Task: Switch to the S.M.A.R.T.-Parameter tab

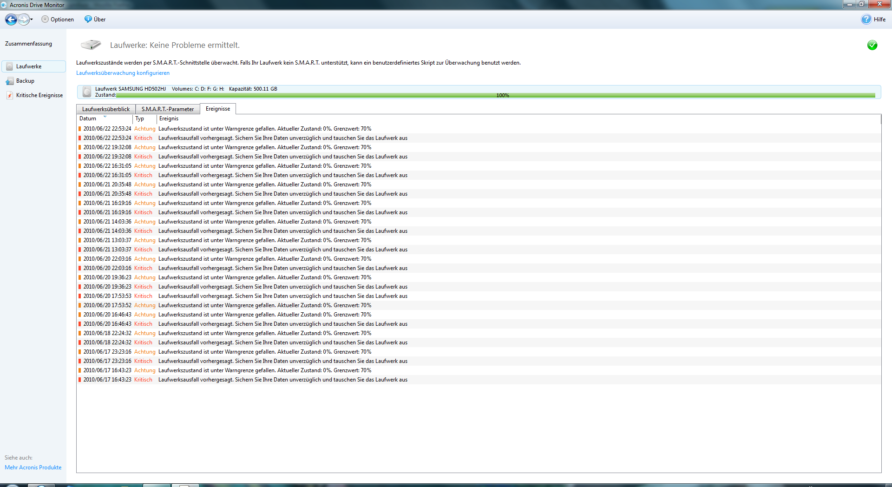Action: coord(168,109)
